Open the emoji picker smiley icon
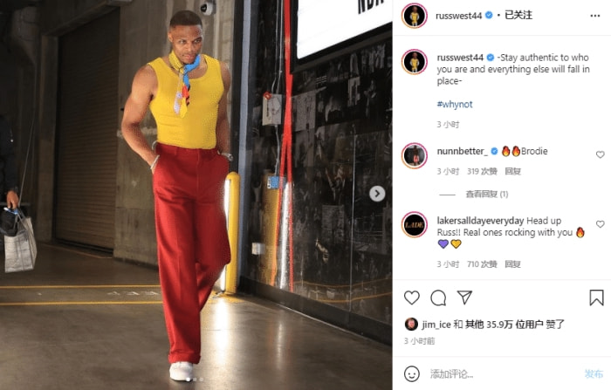611x390 pixels. [411, 374]
